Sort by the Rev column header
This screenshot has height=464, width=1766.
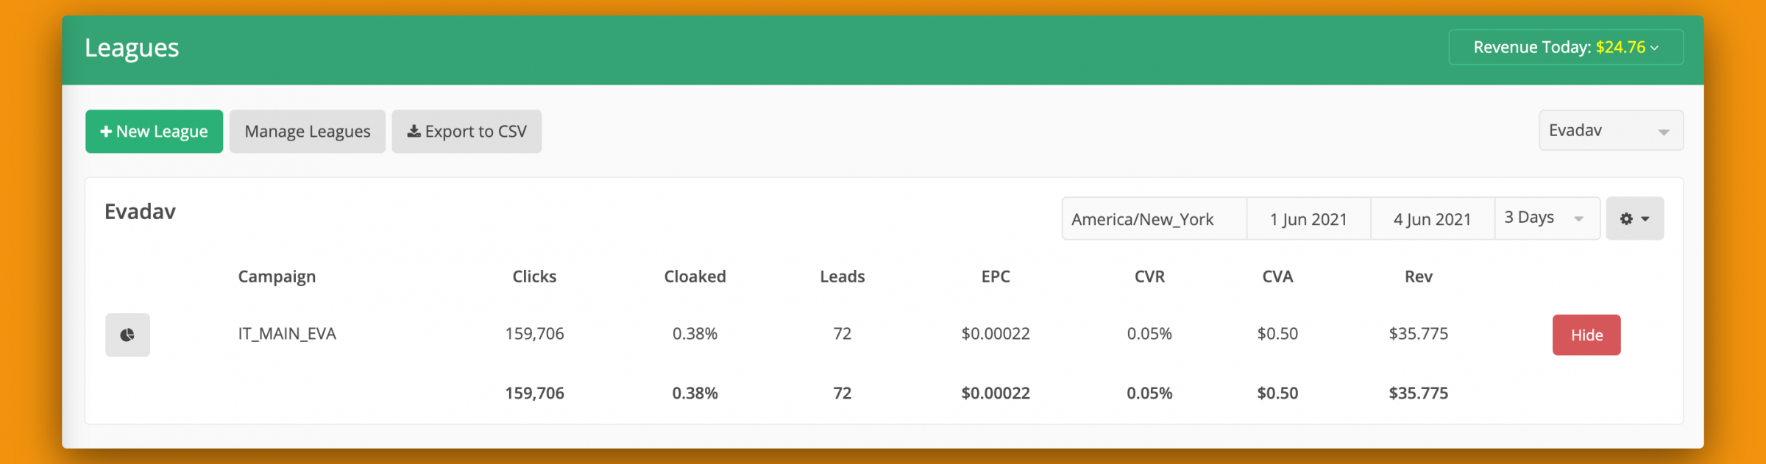(1418, 276)
